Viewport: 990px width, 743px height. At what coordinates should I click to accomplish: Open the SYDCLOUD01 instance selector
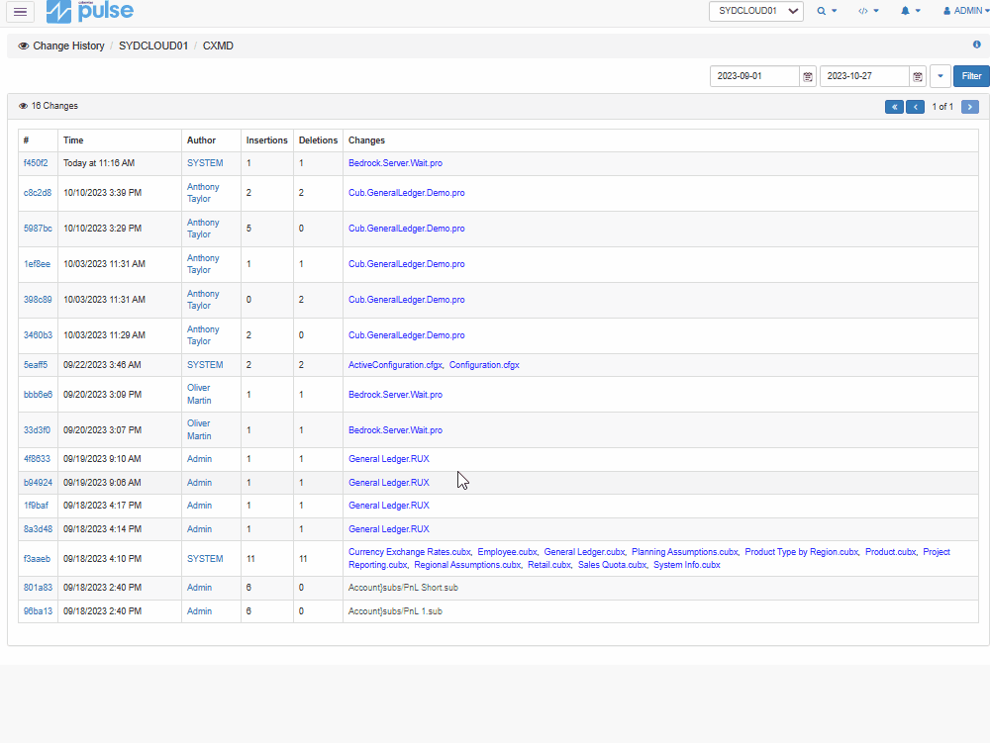pyautogui.click(x=755, y=11)
